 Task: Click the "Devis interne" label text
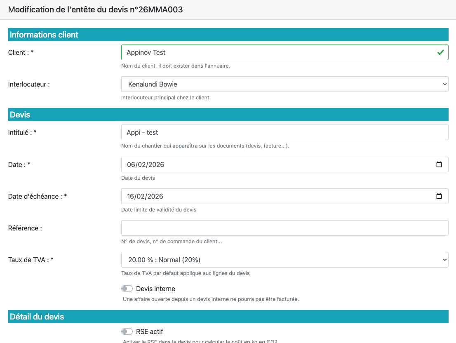pyautogui.click(x=155, y=289)
